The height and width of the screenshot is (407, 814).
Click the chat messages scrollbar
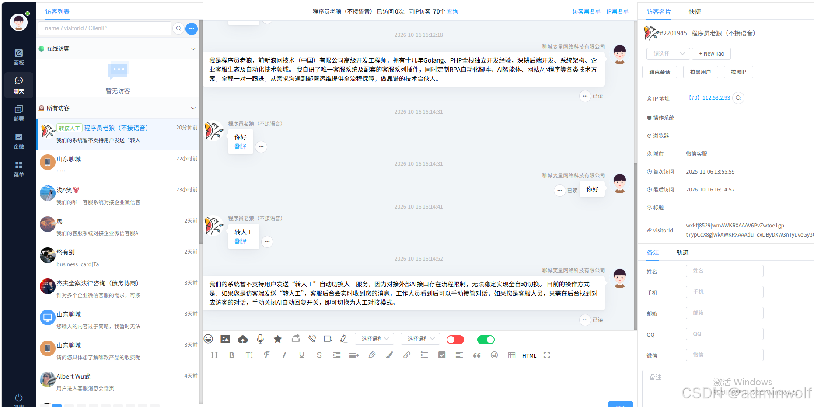click(636, 247)
